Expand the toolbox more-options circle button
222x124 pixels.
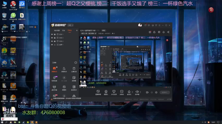click(75, 63)
